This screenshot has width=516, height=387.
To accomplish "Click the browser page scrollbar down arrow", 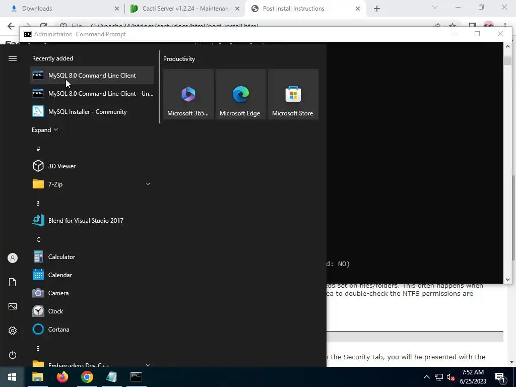I will [x=512, y=362].
